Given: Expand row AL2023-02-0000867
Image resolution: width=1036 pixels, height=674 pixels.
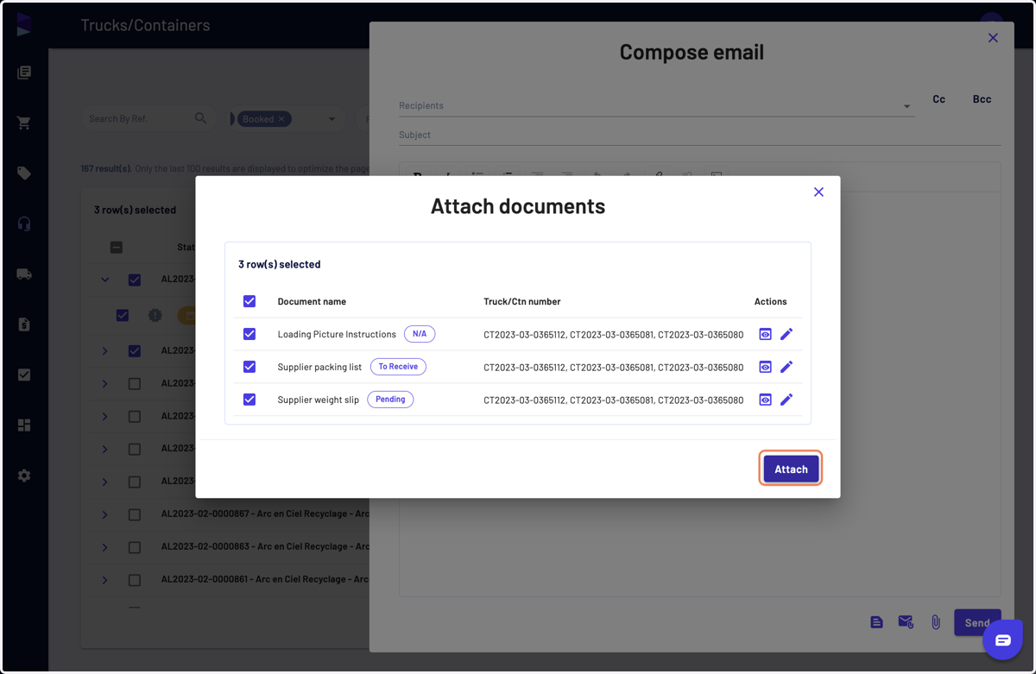Looking at the screenshot, I should 105,514.
